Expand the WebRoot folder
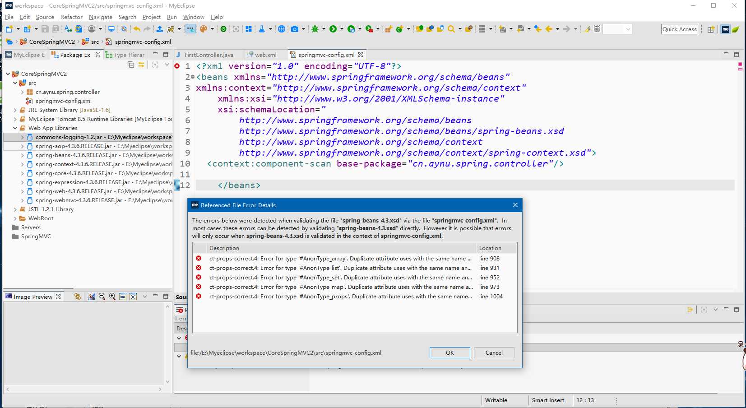Image resolution: width=746 pixels, height=408 pixels. coord(15,218)
